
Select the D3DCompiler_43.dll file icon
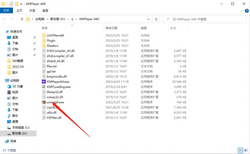point(44,51)
